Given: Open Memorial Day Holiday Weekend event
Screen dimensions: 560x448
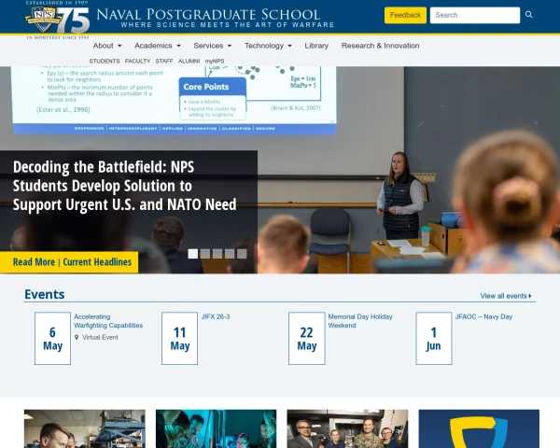Looking at the screenshot, I should click(360, 321).
